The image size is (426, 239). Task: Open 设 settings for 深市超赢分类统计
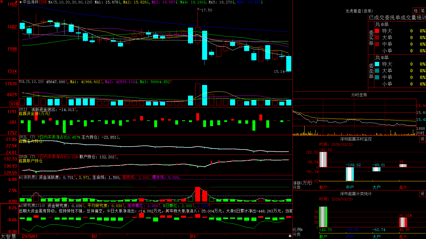423,194
